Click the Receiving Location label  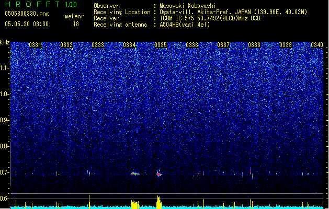coord(122,12)
